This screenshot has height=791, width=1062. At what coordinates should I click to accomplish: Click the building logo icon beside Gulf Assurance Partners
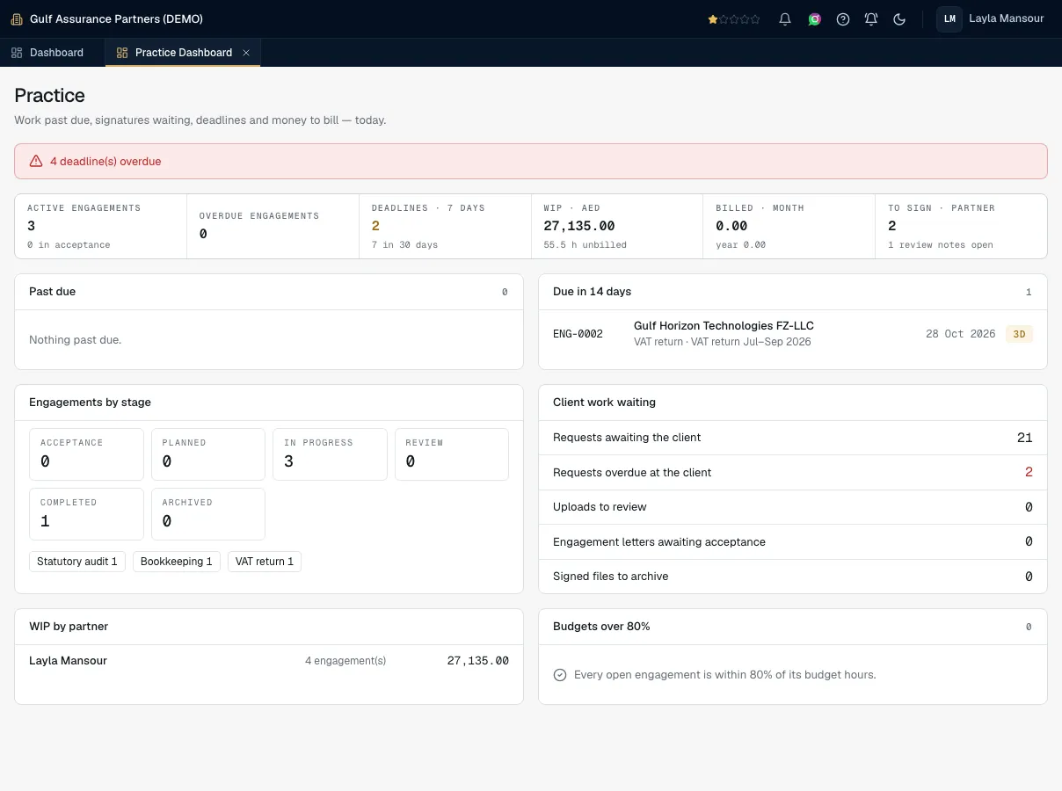click(x=17, y=18)
